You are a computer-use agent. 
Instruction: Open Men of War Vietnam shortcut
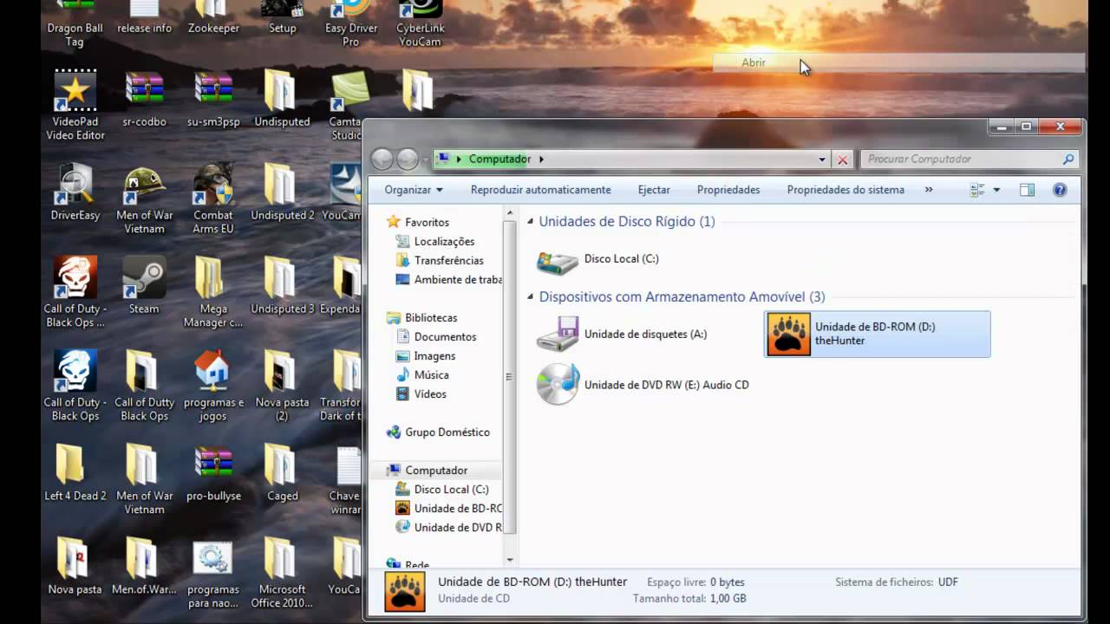tap(144, 199)
